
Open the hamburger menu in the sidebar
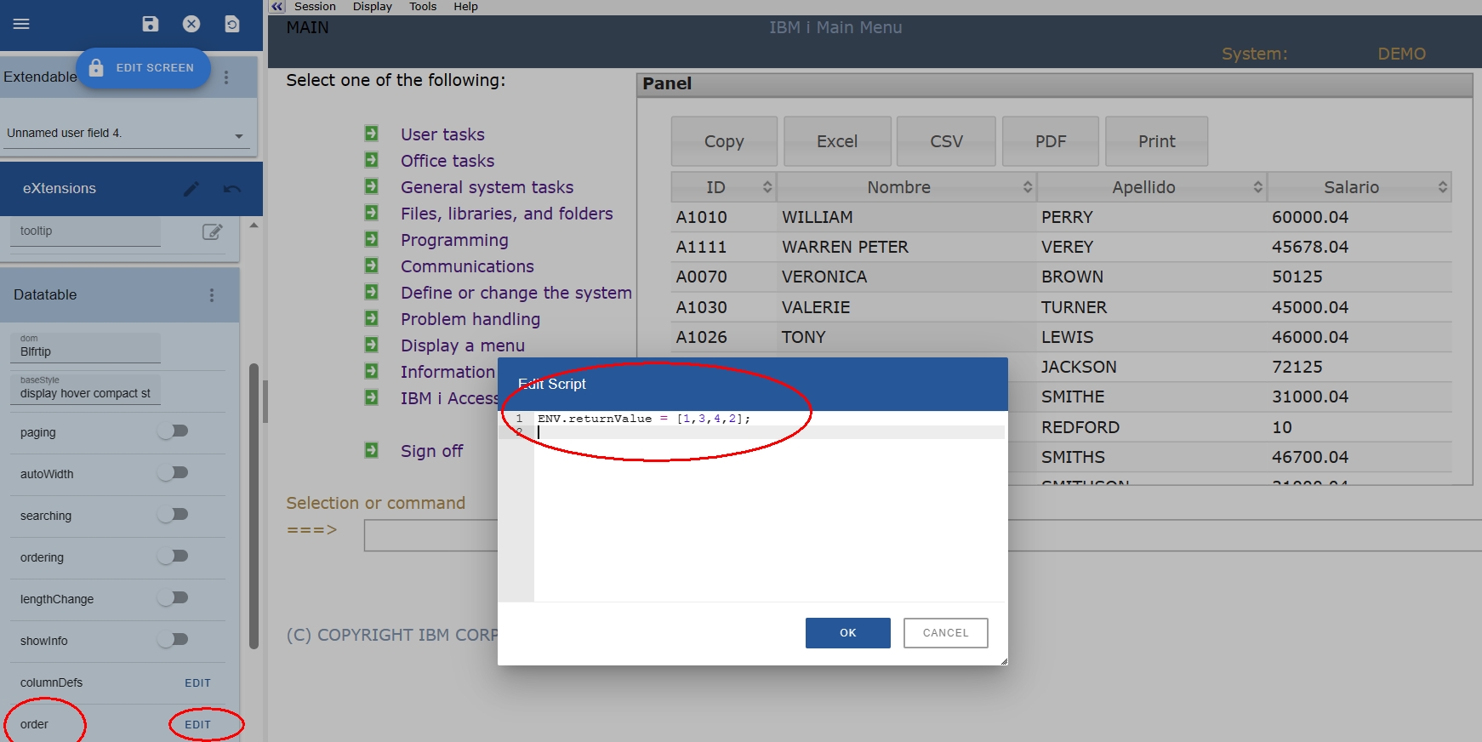[x=21, y=24]
